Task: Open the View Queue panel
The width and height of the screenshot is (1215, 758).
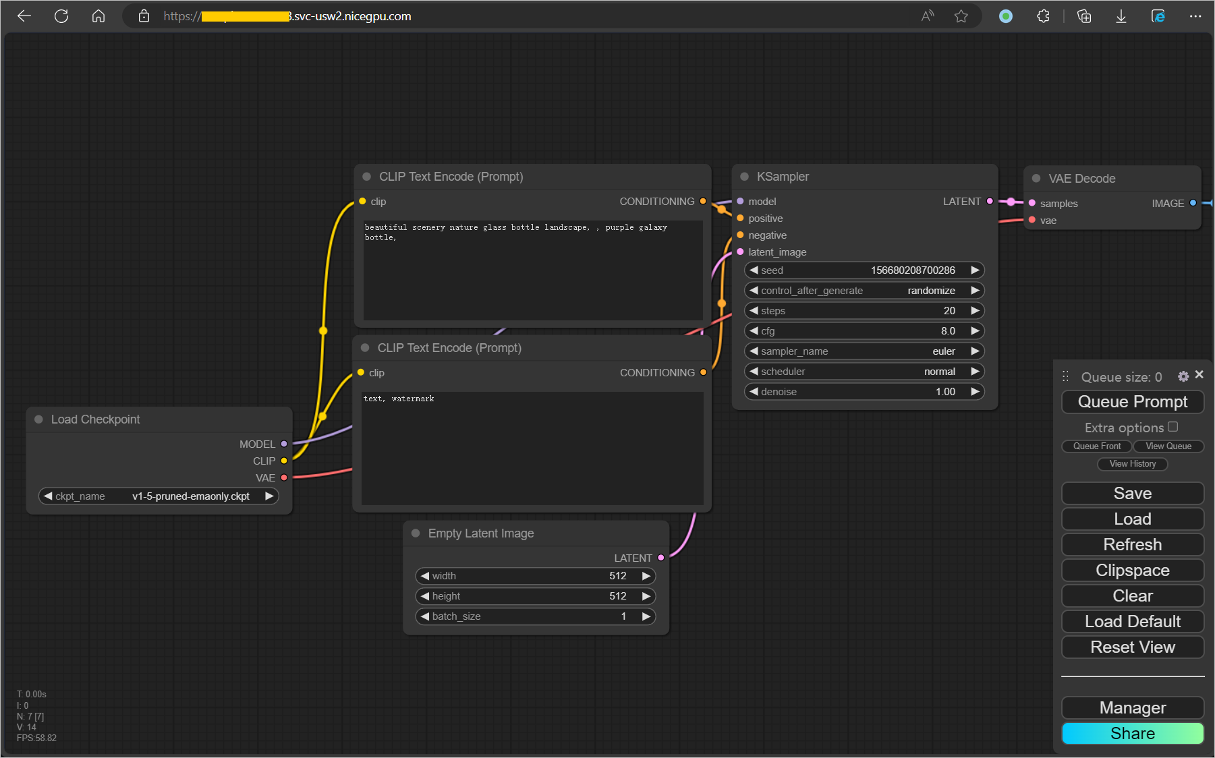Action: tap(1168, 446)
